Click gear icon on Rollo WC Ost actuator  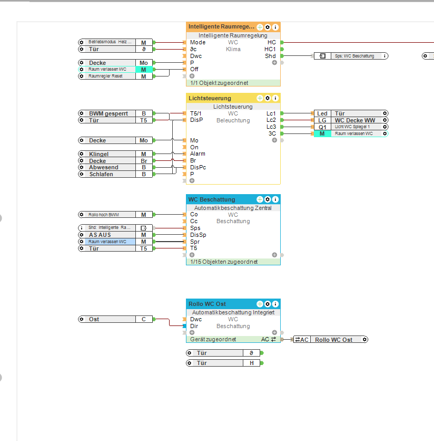pos(364,340)
